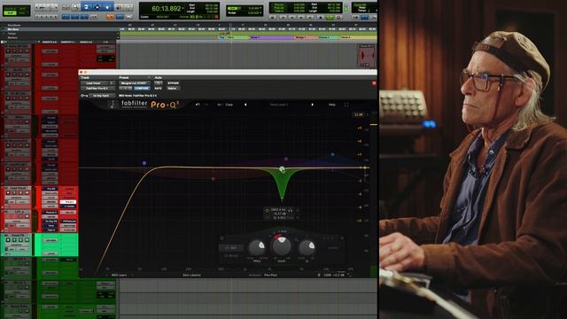Select the Grabber hand tool
The width and height of the screenshot is (567, 319).
[107, 7]
